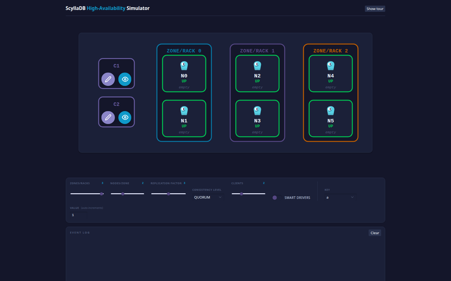Click the 'ZONE/RACK 2' heading
The image size is (451, 281).
click(x=331, y=51)
